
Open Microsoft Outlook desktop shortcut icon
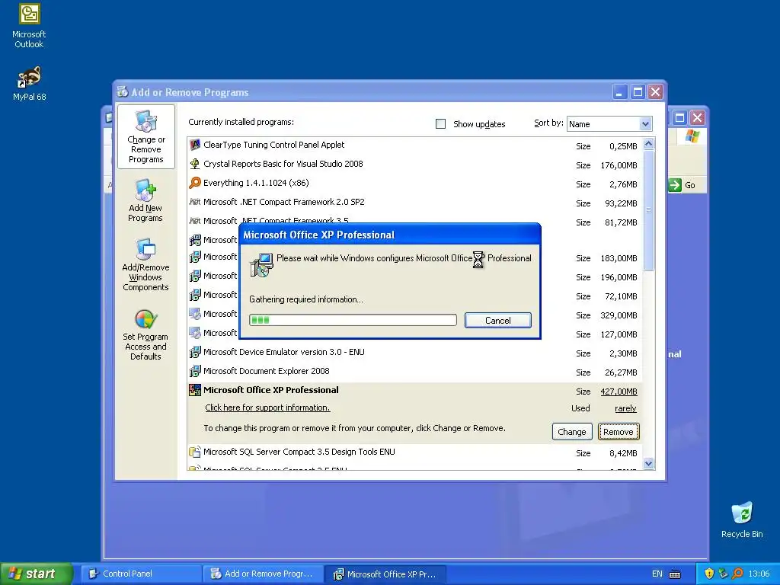[x=30, y=14]
